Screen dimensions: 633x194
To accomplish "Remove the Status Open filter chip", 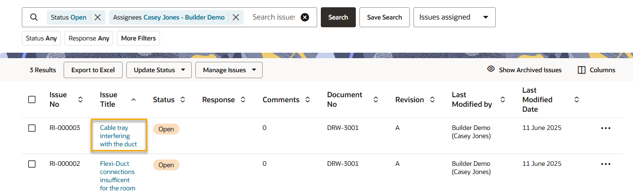I will coord(98,17).
